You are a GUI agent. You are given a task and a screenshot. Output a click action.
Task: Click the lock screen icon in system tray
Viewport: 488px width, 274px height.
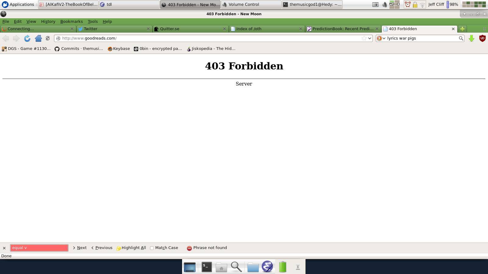point(415,4)
